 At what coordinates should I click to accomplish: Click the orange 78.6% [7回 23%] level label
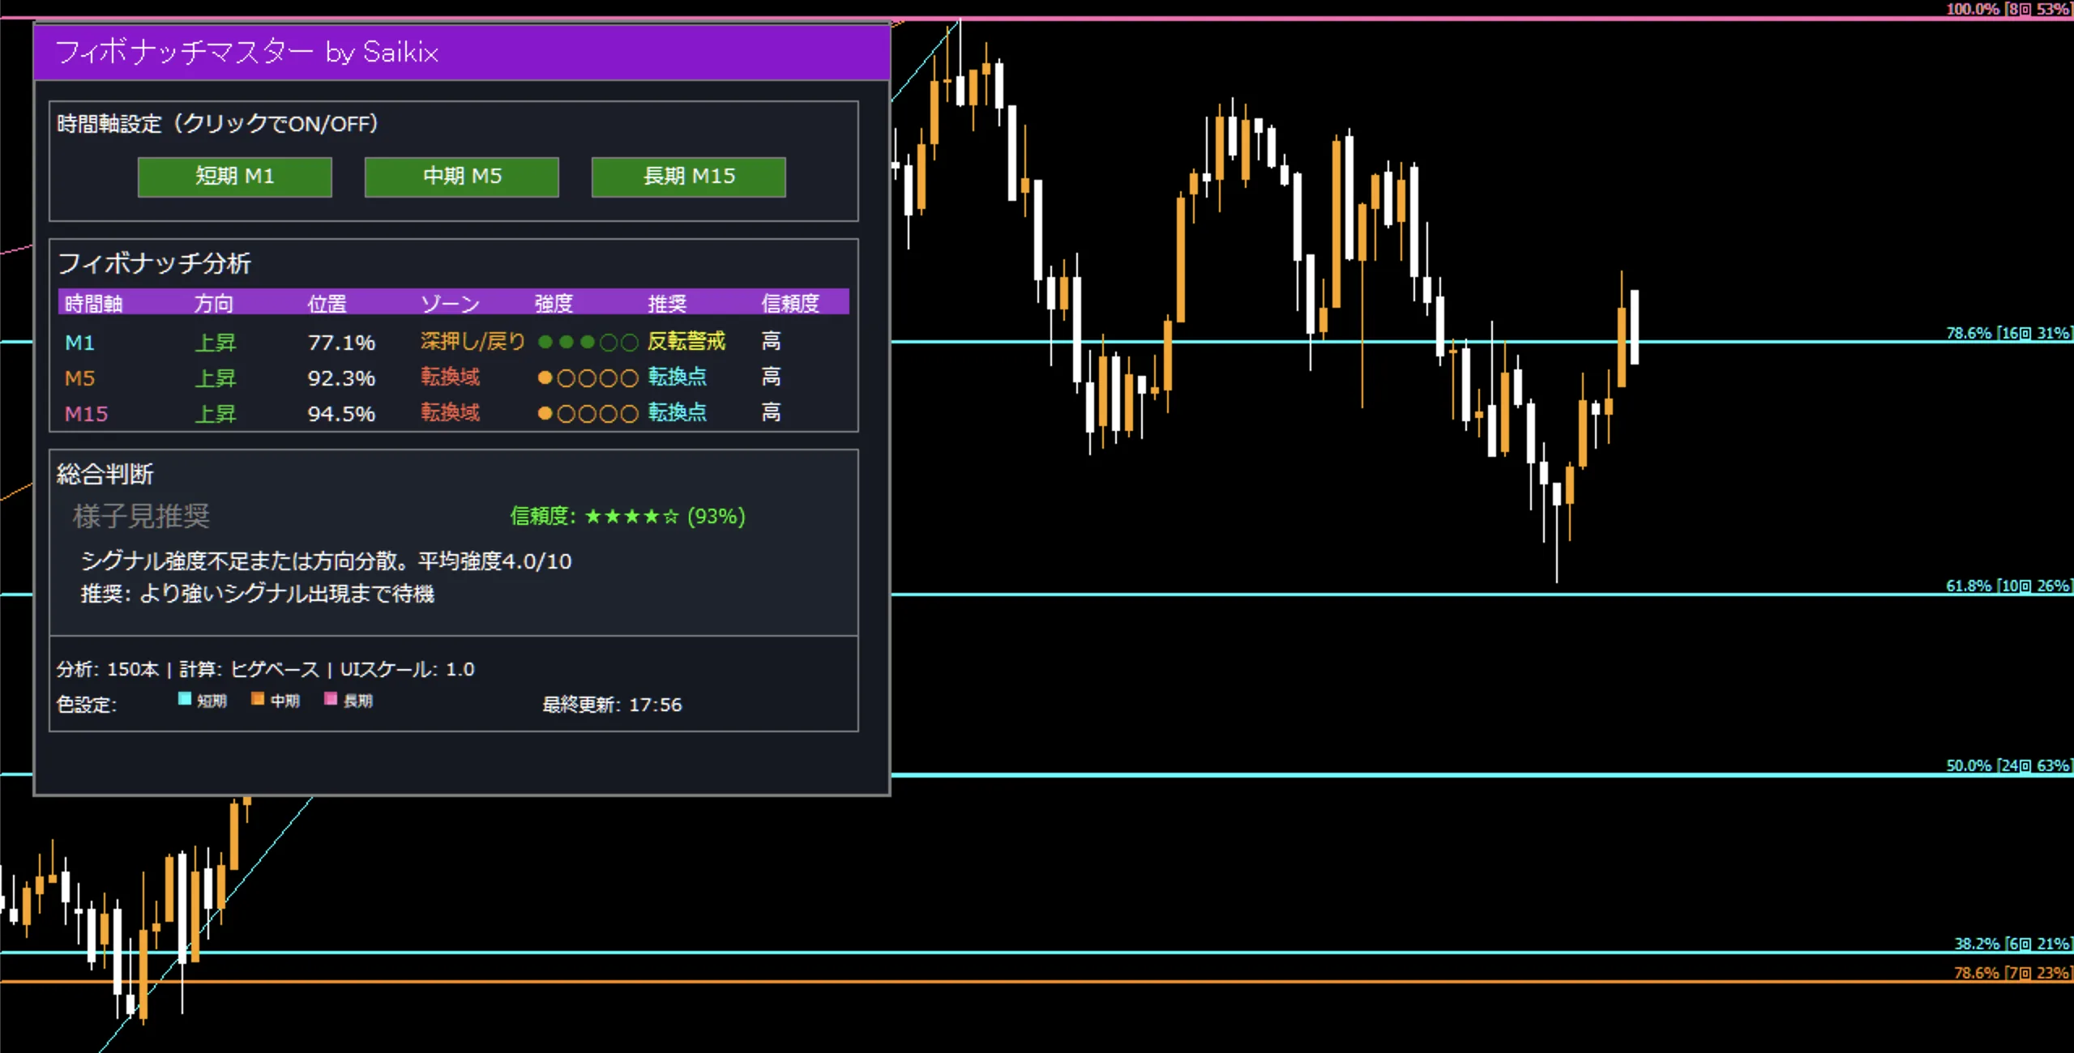coord(2012,973)
